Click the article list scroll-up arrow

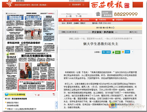click(56, 102)
